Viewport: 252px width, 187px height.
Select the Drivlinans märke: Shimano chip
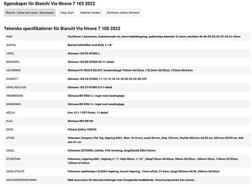point(123,13)
